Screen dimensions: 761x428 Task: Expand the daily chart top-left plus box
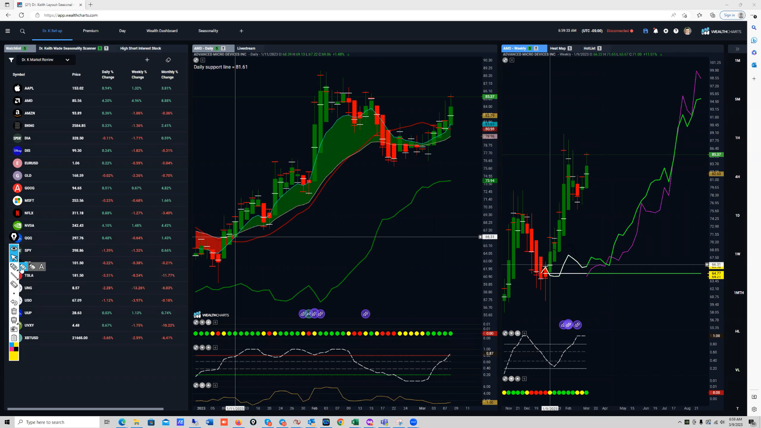point(203,60)
